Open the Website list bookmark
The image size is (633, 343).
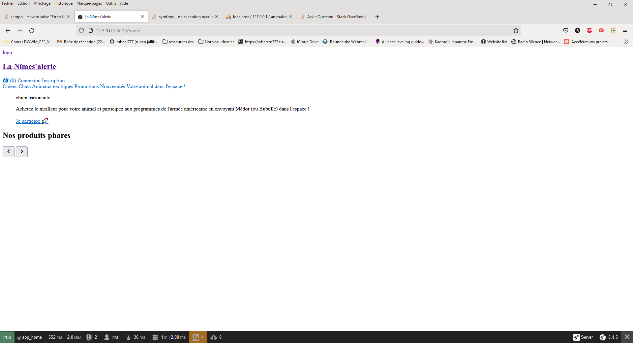pos(494,42)
